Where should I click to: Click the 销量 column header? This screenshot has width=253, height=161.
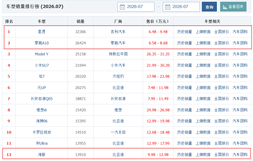[x=81, y=21]
